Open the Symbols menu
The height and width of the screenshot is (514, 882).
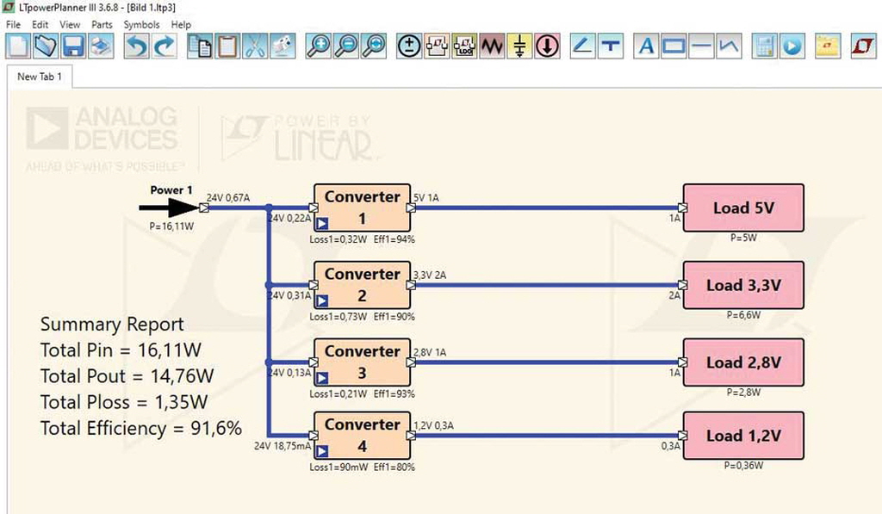(141, 25)
